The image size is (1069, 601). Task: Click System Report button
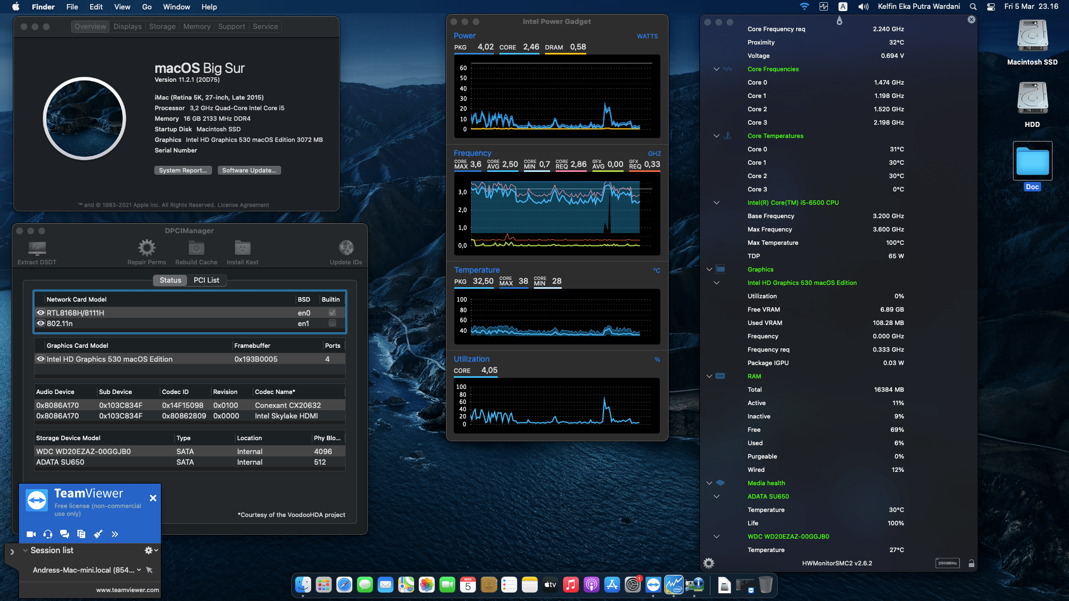(x=183, y=170)
